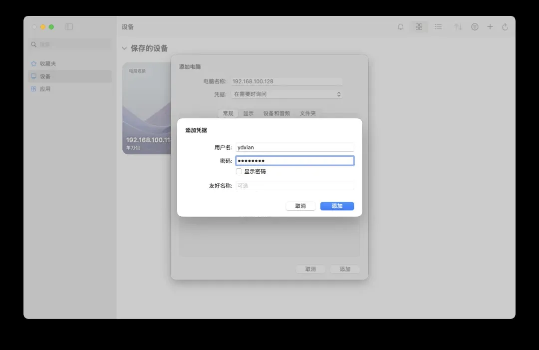Open the 凭据 dropdown menu

tap(287, 94)
